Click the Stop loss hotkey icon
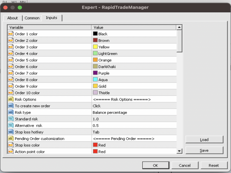Image resolution: width=231 pixels, height=173 pixels. tap(11, 132)
